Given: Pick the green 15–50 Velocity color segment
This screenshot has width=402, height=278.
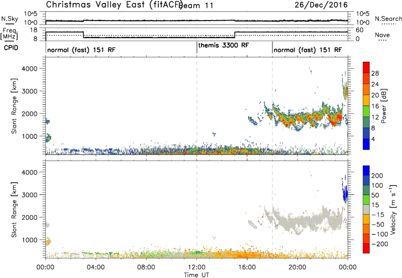Looking at the screenshot, I should (x=366, y=200).
